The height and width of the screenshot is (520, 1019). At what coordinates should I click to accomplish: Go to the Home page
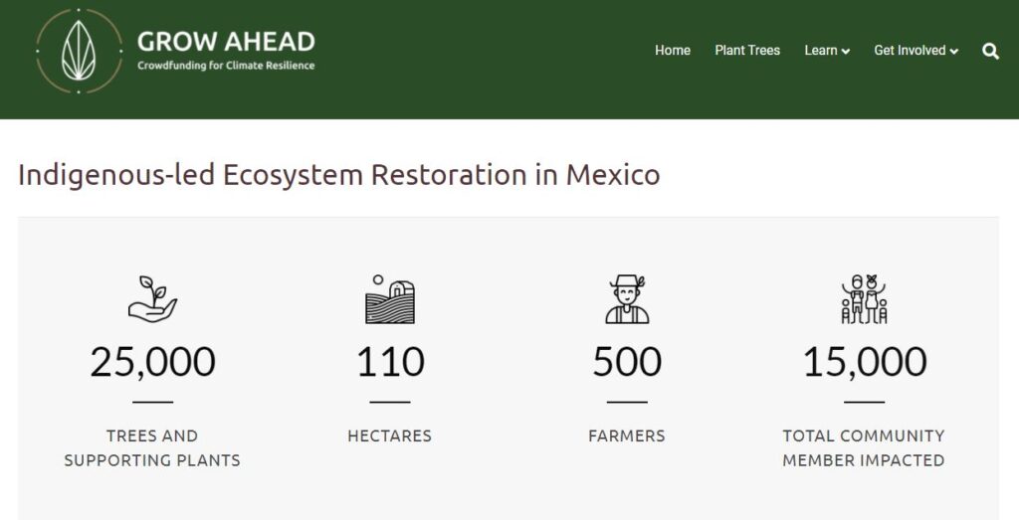pyautogui.click(x=673, y=51)
